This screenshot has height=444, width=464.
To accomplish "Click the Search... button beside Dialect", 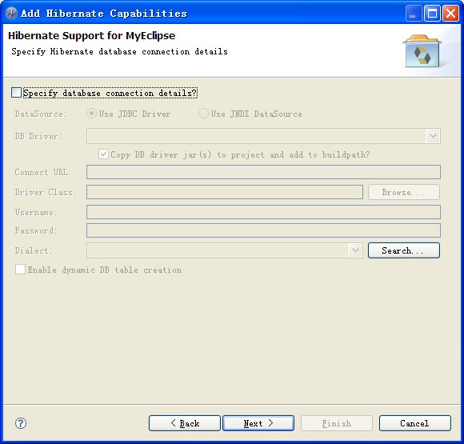I will (404, 250).
